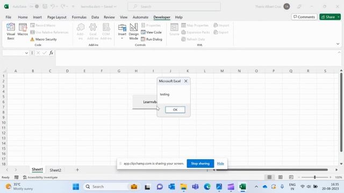Toggle the AutoSave switch
Screen dimensions: 344x193
[x=34, y=6]
